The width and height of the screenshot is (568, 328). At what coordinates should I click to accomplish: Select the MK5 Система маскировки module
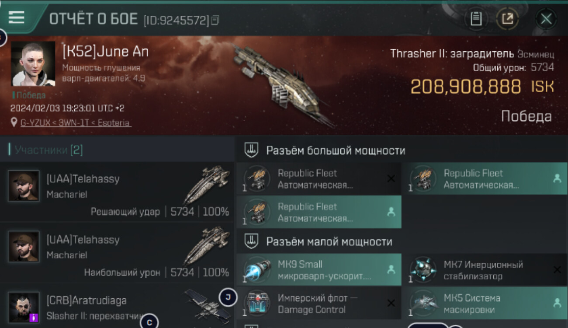[485, 303]
